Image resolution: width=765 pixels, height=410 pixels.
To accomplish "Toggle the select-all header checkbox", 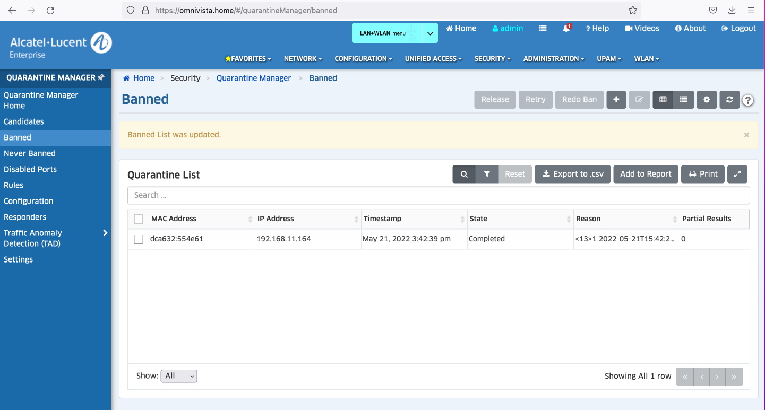I will [x=139, y=219].
